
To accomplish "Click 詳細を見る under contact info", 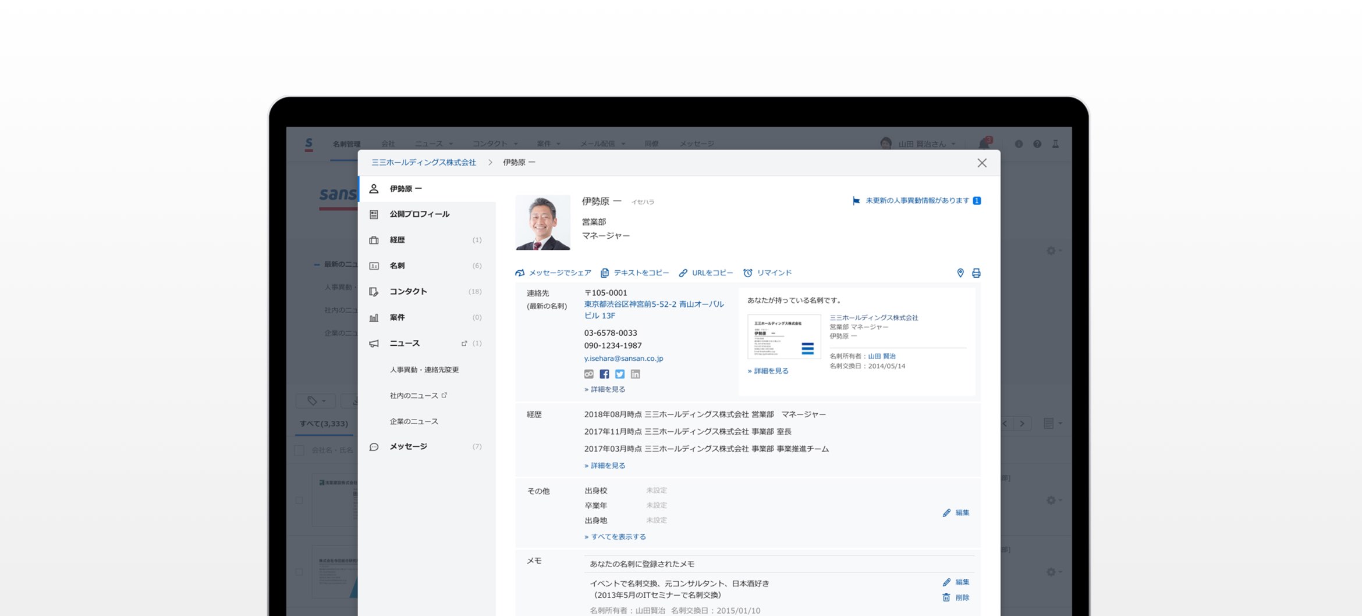I will (x=605, y=389).
